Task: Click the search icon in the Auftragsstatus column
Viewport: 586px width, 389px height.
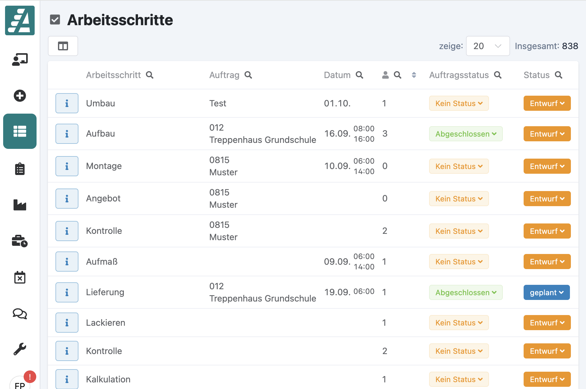Action: click(x=498, y=75)
